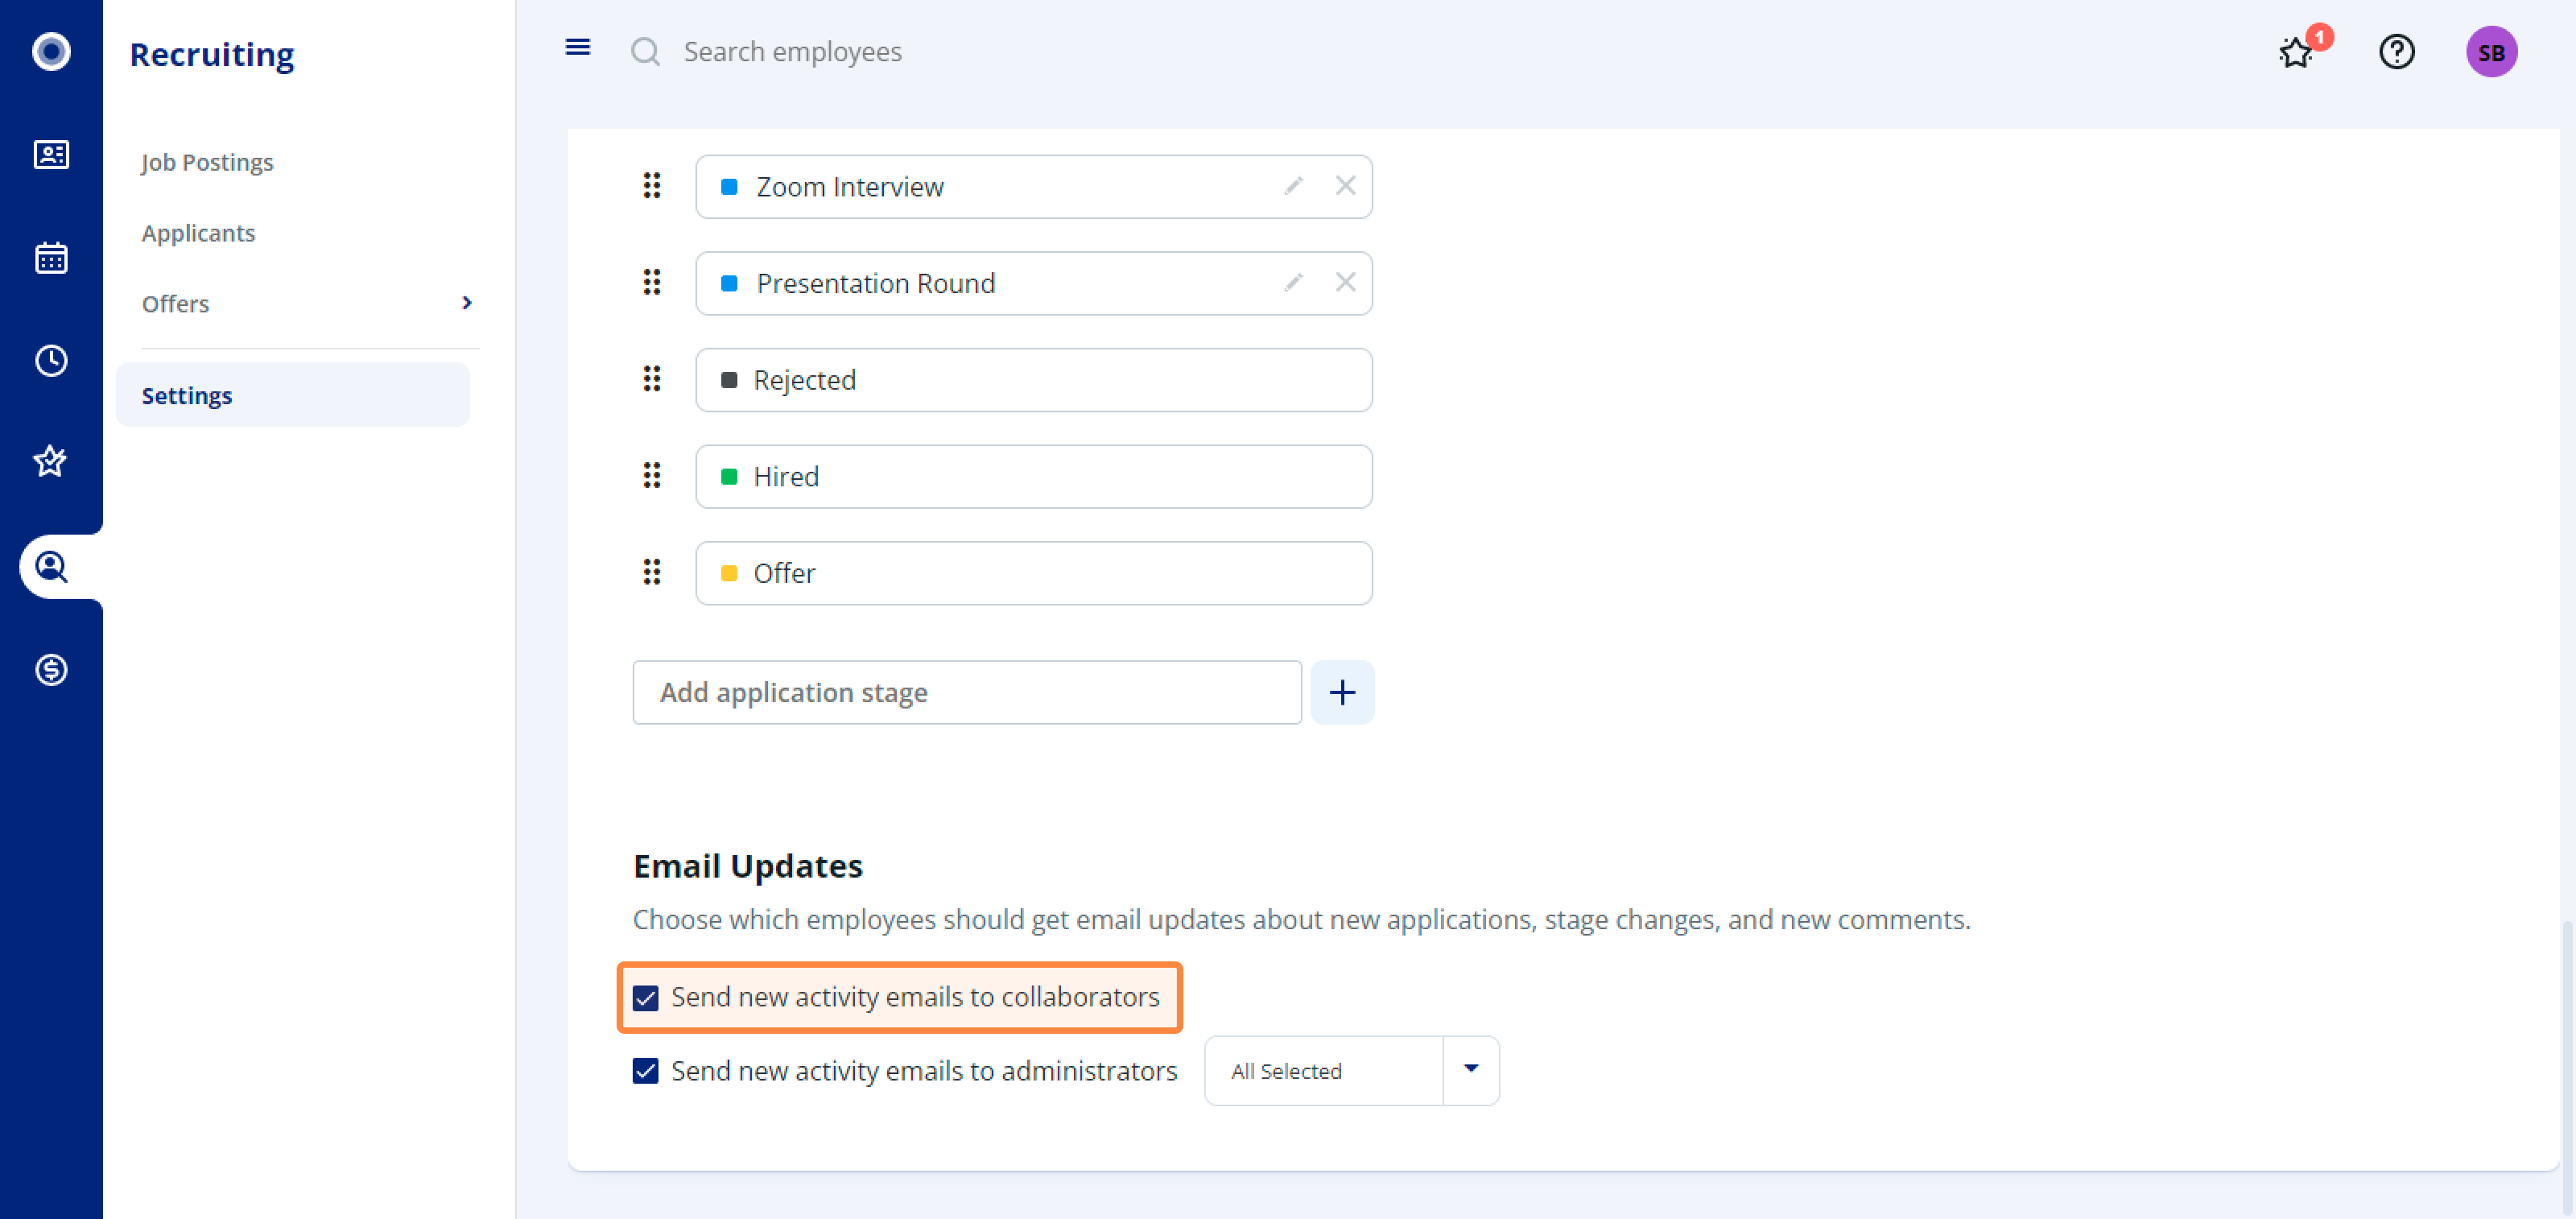The height and width of the screenshot is (1219, 2576).
Task: Click the administrators dropdown arrow
Action: coord(1471,1069)
